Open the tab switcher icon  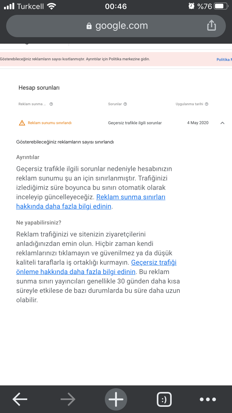(x=164, y=399)
